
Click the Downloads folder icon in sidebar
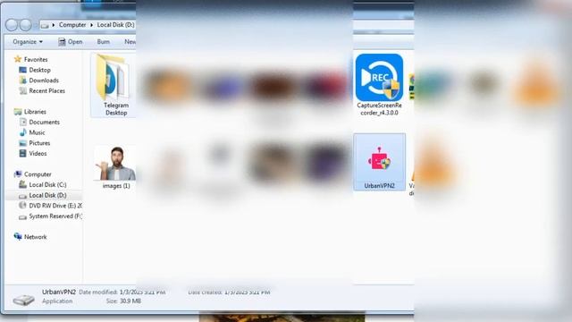click(23, 80)
